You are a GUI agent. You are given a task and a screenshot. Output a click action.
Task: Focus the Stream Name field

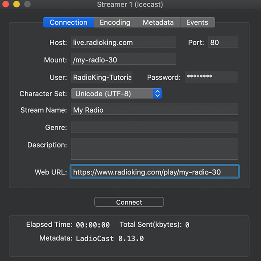click(154, 109)
